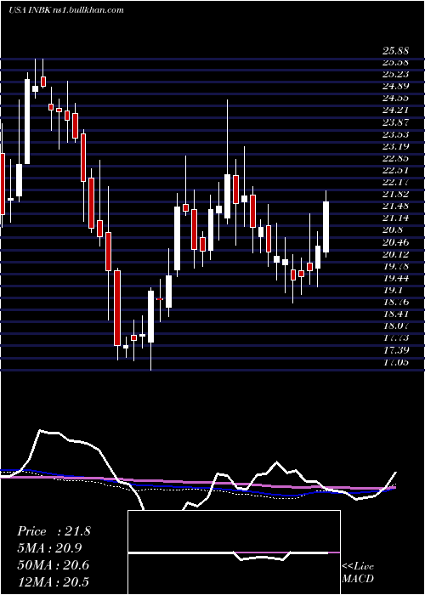Select the 22.85 price axis label
This screenshot has height=595, width=425.
click(394, 158)
